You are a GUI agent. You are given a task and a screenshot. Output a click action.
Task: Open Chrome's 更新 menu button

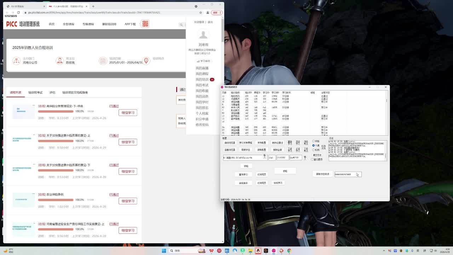(216, 12)
